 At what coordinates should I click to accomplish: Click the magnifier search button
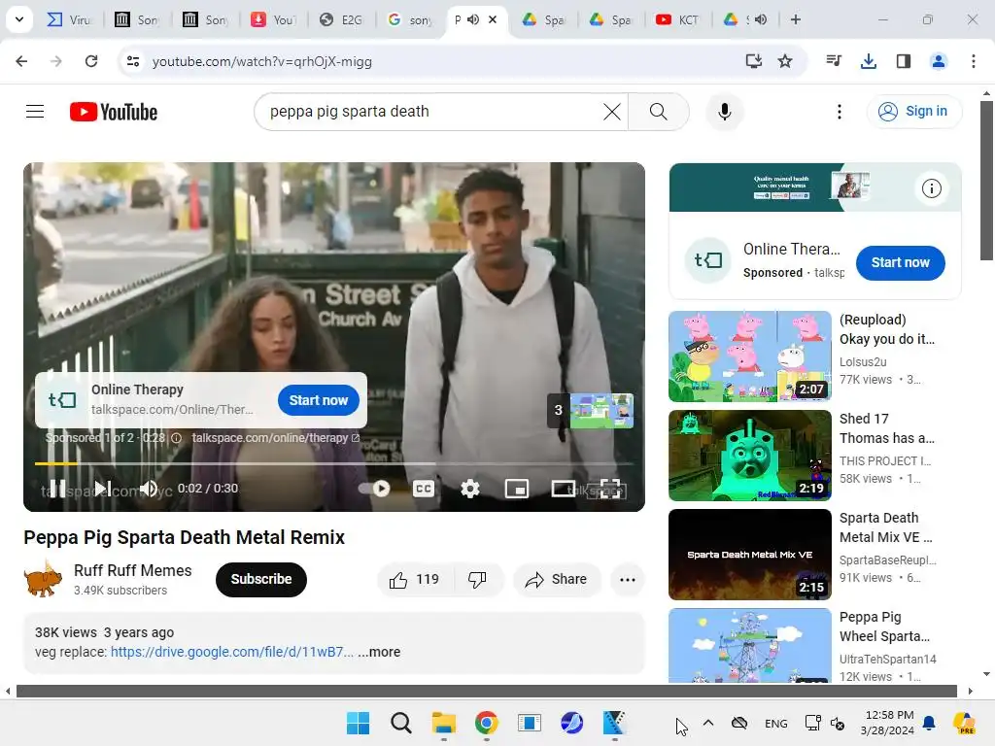[658, 112]
